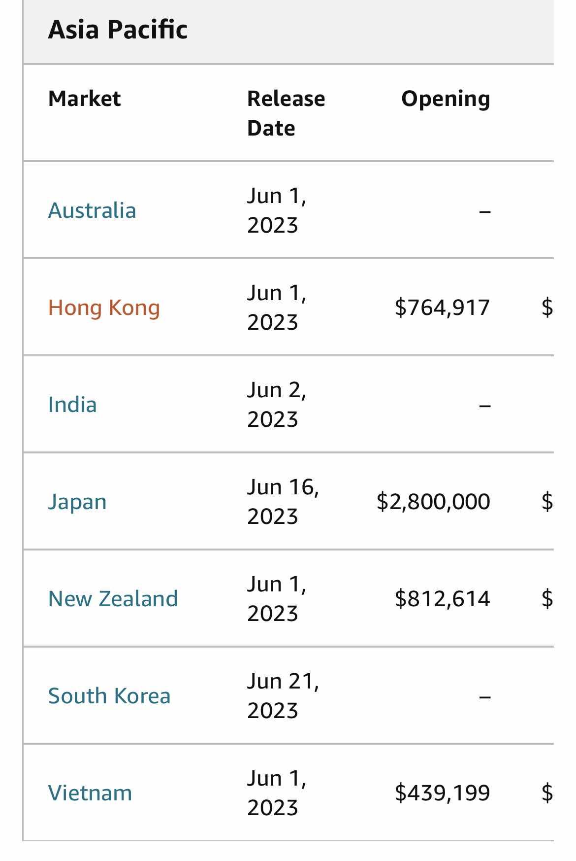Click Vietnam's $439,199 opening value
The height and width of the screenshot is (861, 576).
pos(442,793)
